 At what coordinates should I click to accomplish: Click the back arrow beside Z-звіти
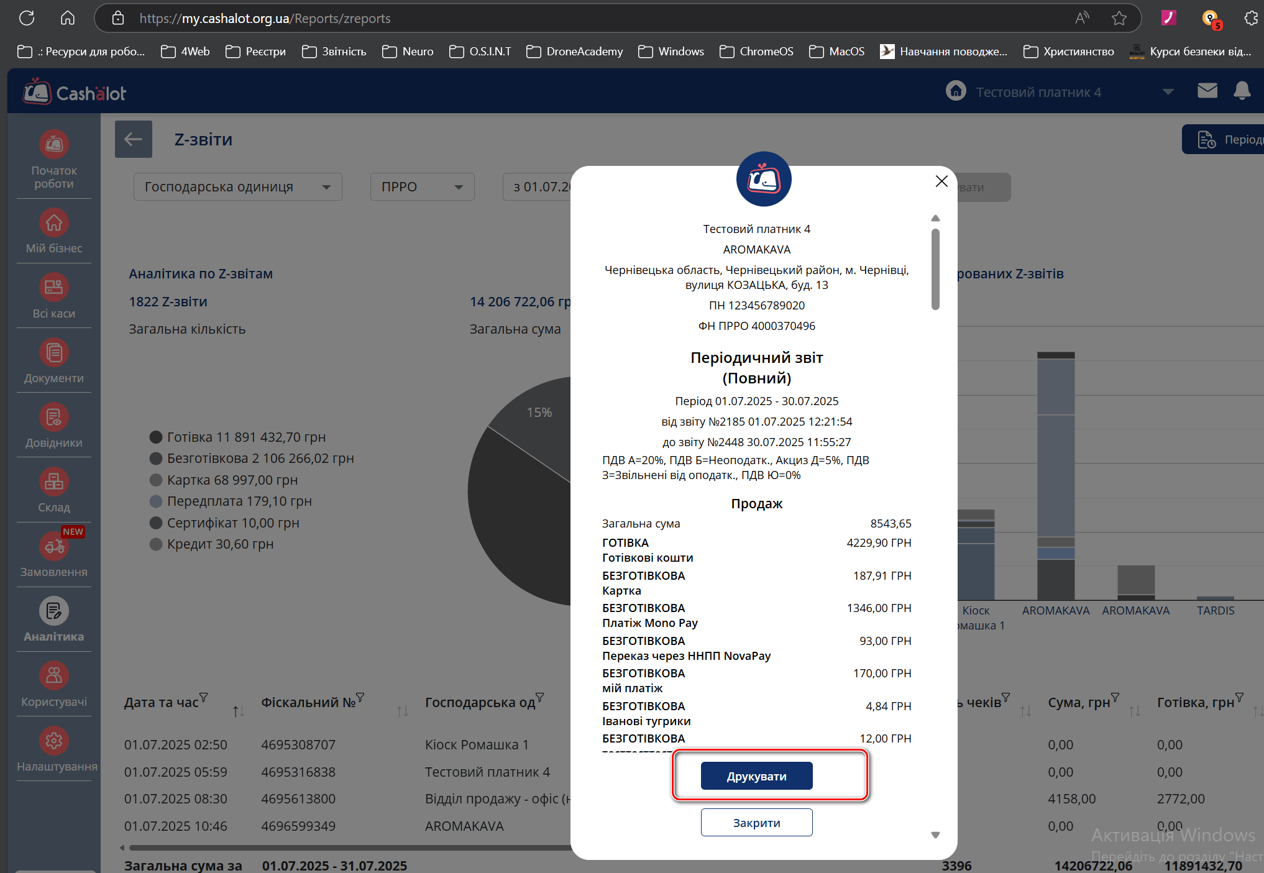click(133, 139)
